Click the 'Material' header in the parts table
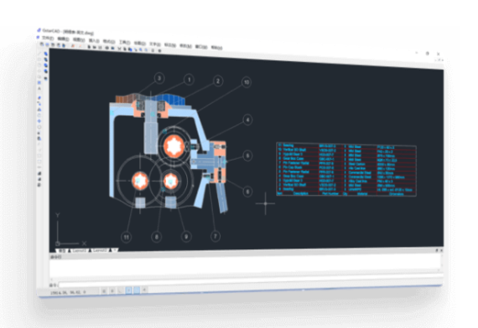This screenshot has height=328, width=478. click(x=362, y=194)
